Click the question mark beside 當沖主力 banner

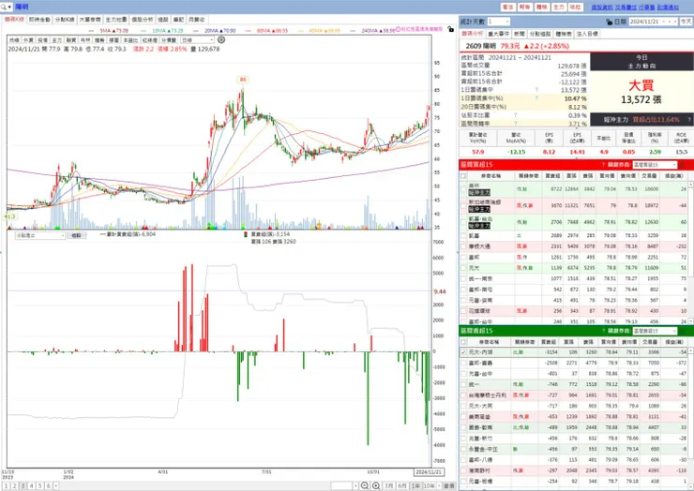click(x=689, y=119)
